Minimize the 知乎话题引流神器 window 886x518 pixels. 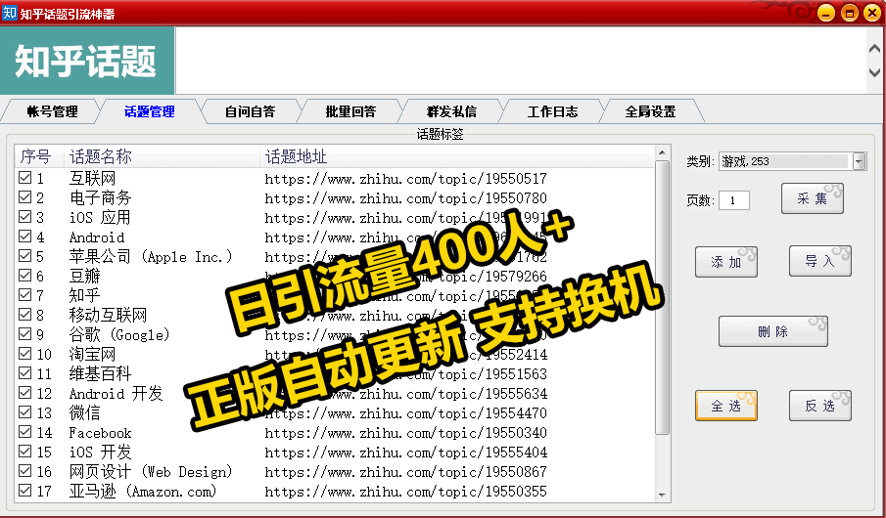tap(826, 13)
